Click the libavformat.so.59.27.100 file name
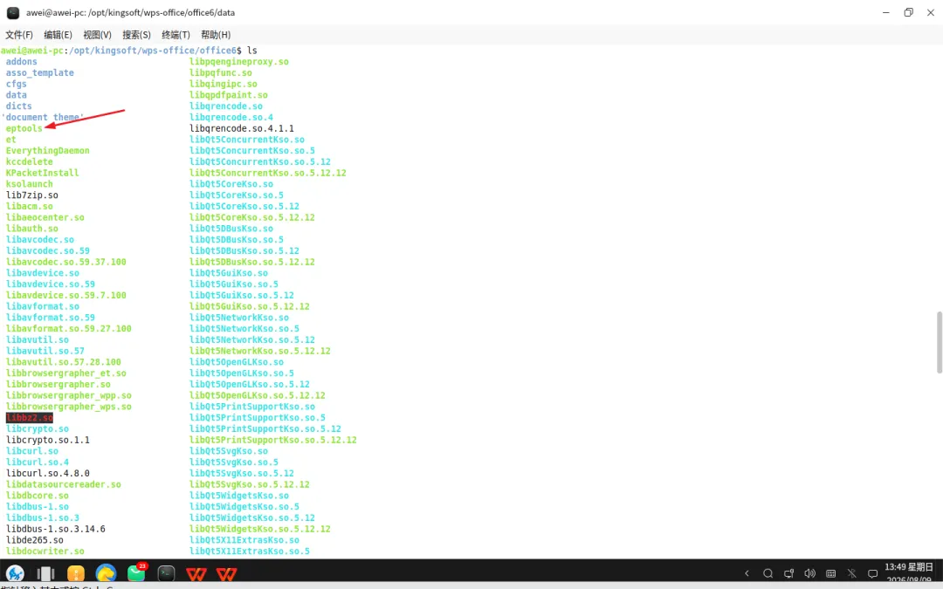This screenshot has width=943, height=589. (69, 328)
